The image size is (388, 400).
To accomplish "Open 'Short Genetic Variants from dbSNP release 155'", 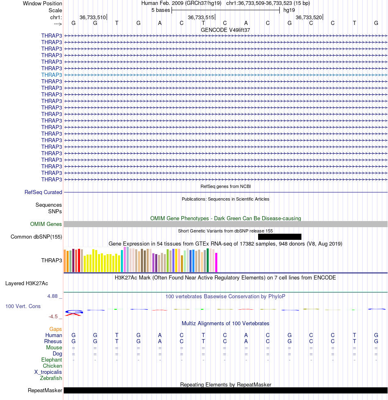I will click(x=225, y=231).
